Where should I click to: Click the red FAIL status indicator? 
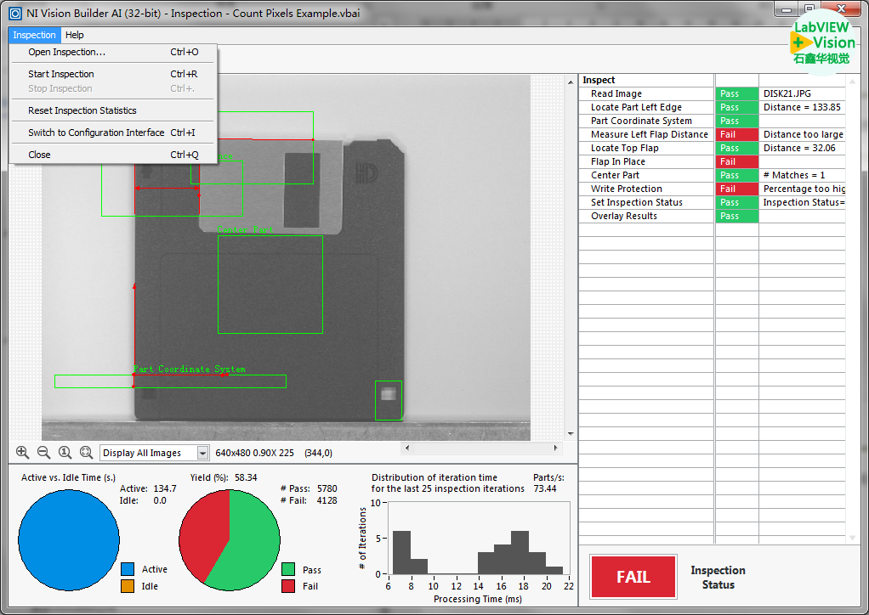tap(633, 577)
